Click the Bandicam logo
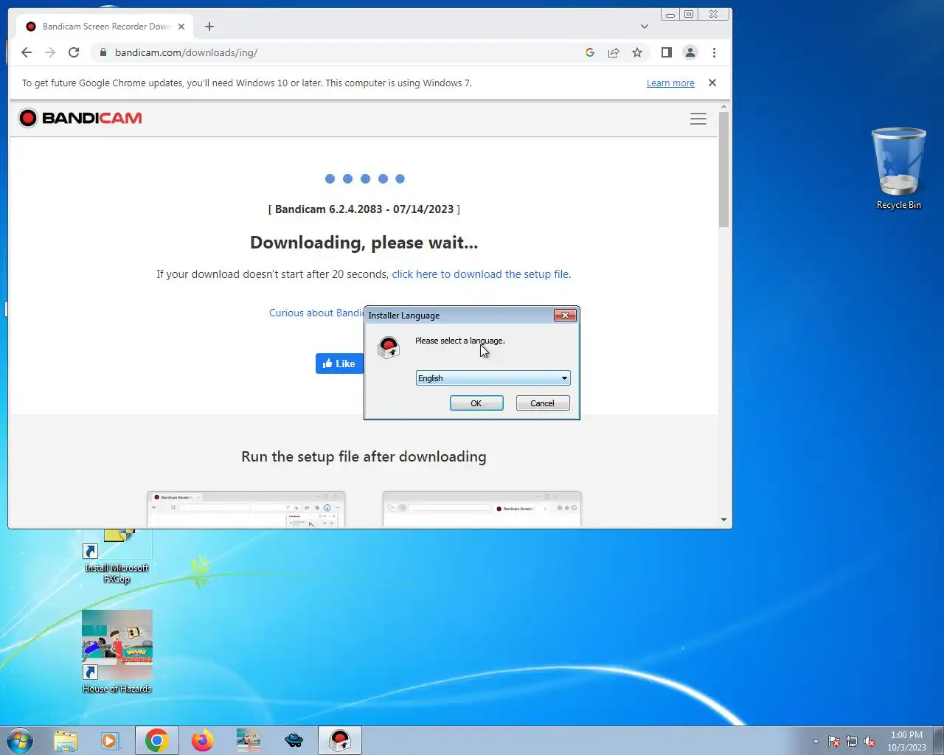This screenshot has height=755, width=944. [x=80, y=118]
